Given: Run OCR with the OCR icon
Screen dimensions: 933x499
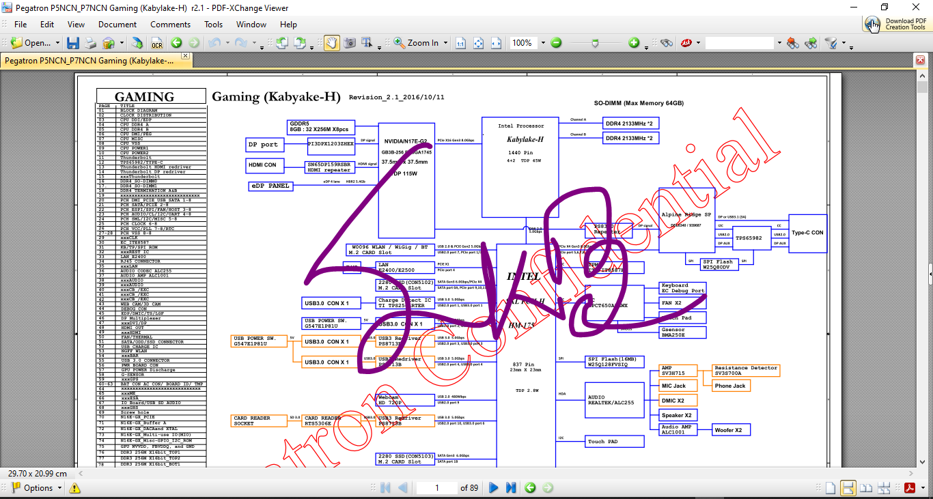Looking at the screenshot, I should 157,42.
